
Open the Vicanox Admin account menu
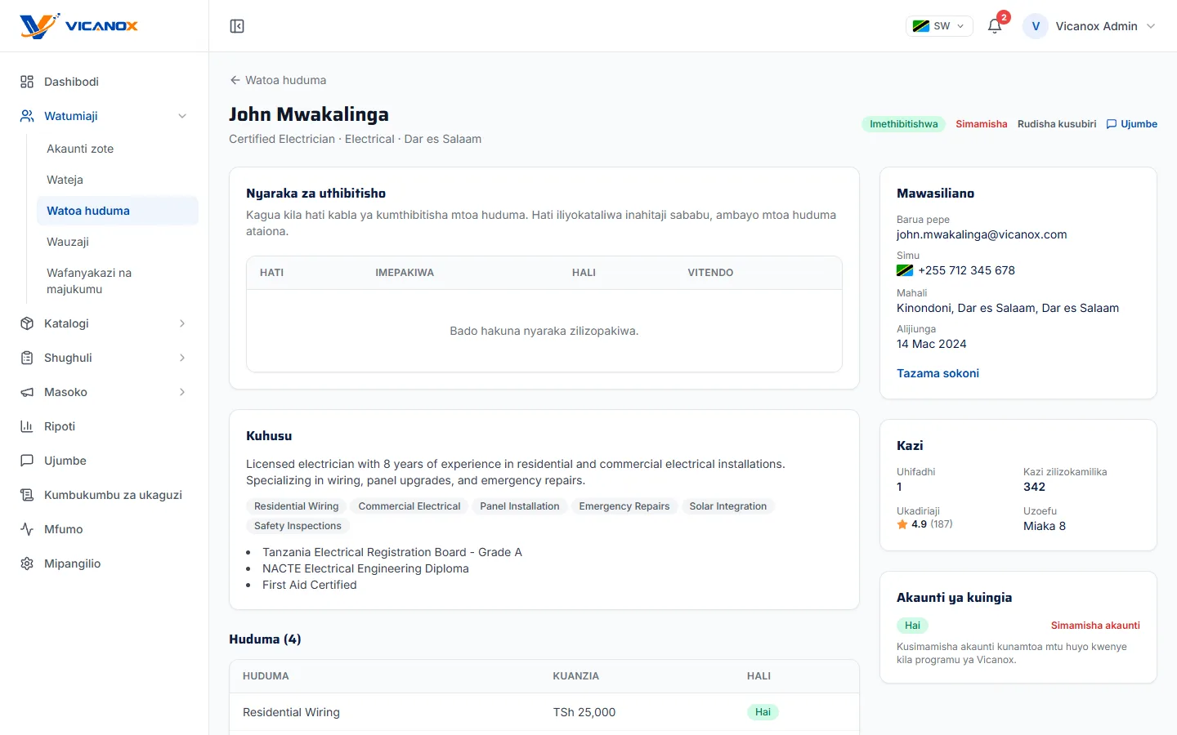[x=1090, y=26]
